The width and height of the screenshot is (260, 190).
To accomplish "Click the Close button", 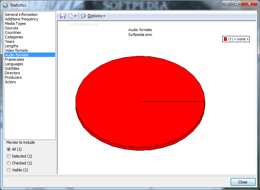I will (243, 182).
